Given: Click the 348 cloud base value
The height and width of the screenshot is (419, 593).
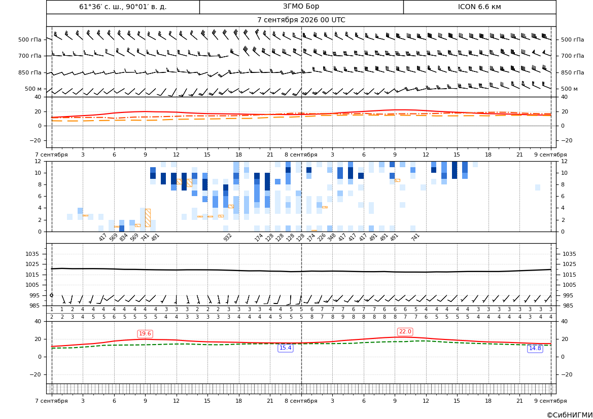Looking at the screenshot, I should click(x=331, y=237).
